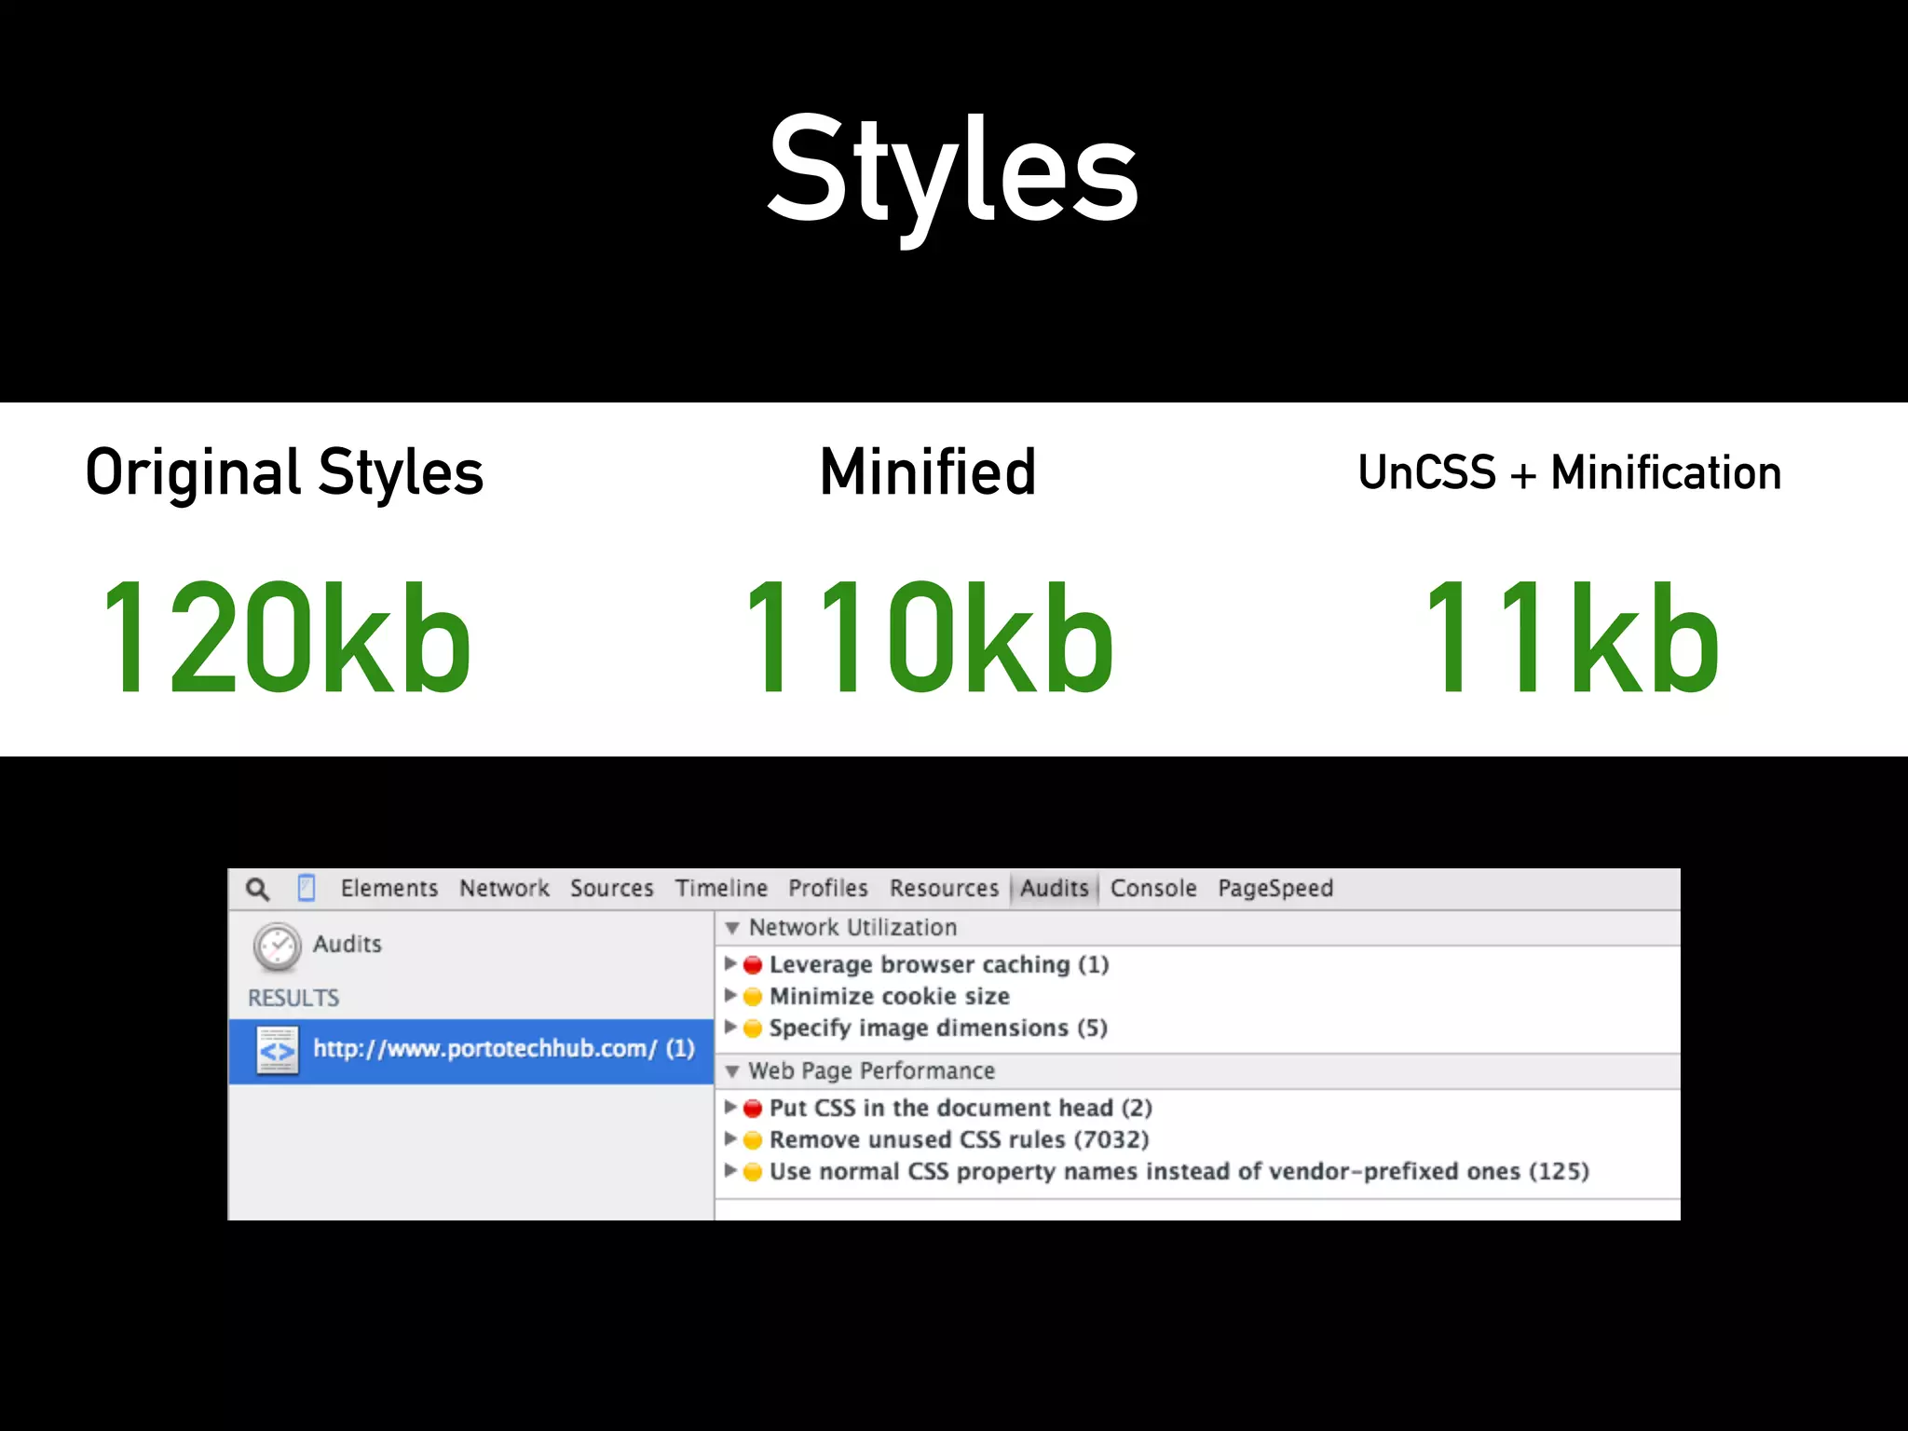
Task: Click red dot beside Leverage browser caching
Action: (x=753, y=964)
